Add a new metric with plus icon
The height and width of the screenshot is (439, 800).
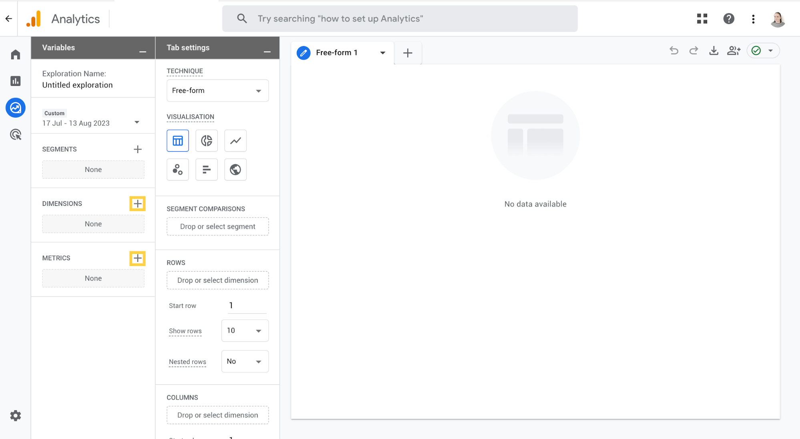[x=137, y=258]
